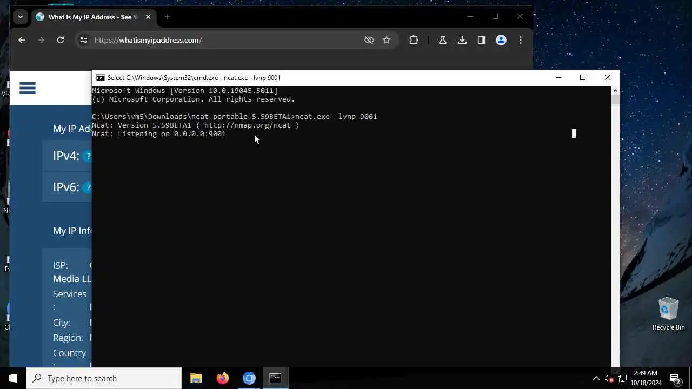Open the Chrome three-dot menu
Screen dimensions: 692x389
(x=521, y=40)
